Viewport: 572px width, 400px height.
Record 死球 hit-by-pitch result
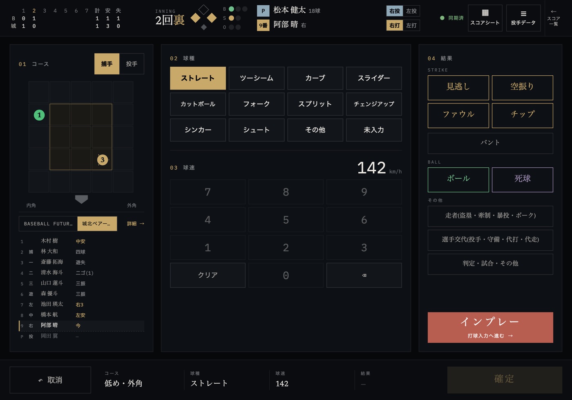[x=523, y=180]
